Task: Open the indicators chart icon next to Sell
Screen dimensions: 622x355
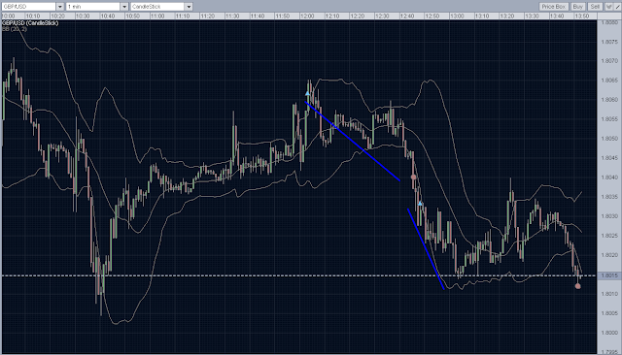Action: tap(609, 7)
